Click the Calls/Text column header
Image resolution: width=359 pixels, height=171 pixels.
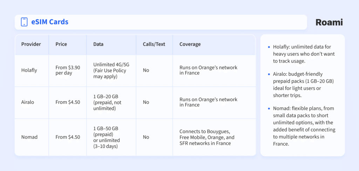coord(154,44)
